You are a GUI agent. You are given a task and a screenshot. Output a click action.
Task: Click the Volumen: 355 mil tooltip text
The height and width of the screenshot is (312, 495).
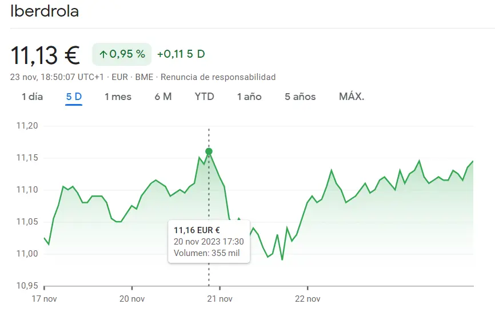(206, 253)
